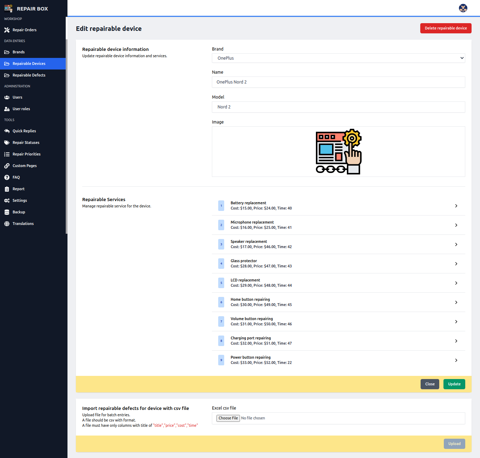This screenshot has width=480, height=458.
Task: Open the User roles menu item
Action: 21,109
